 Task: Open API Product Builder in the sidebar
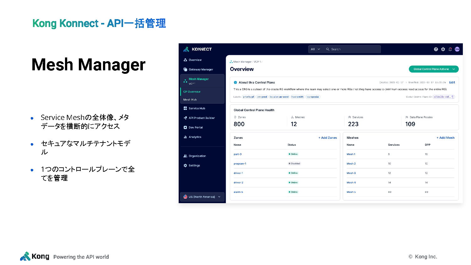tap(202, 118)
